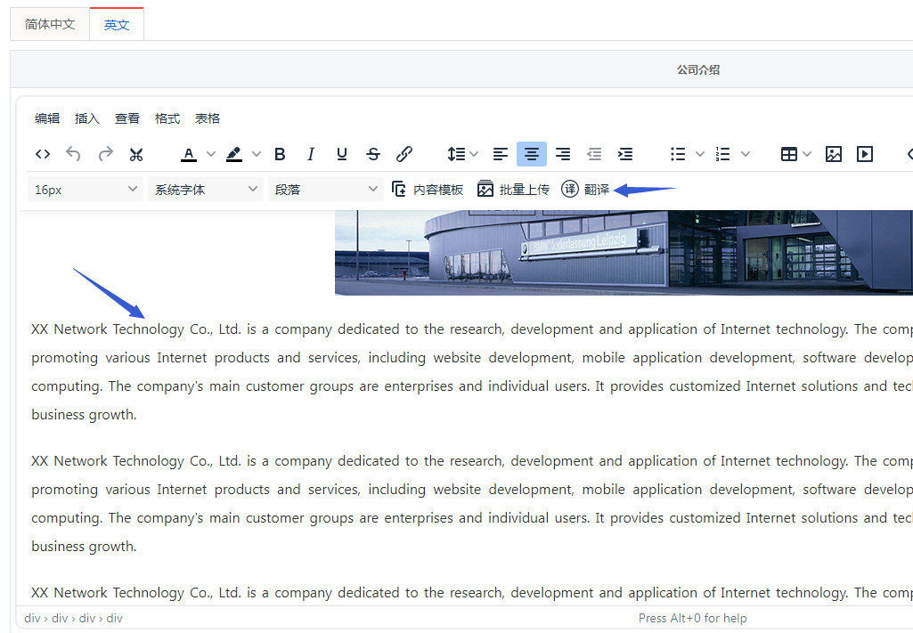Open the 系统字体 font family dropdown
Screen dimensions: 913x633
point(206,189)
